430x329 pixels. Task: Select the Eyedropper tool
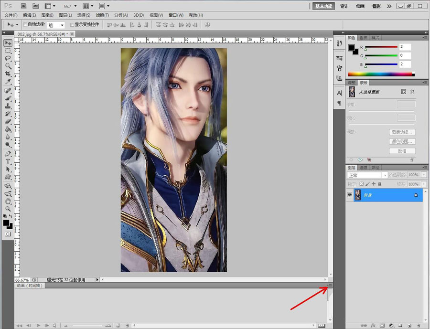point(8,82)
